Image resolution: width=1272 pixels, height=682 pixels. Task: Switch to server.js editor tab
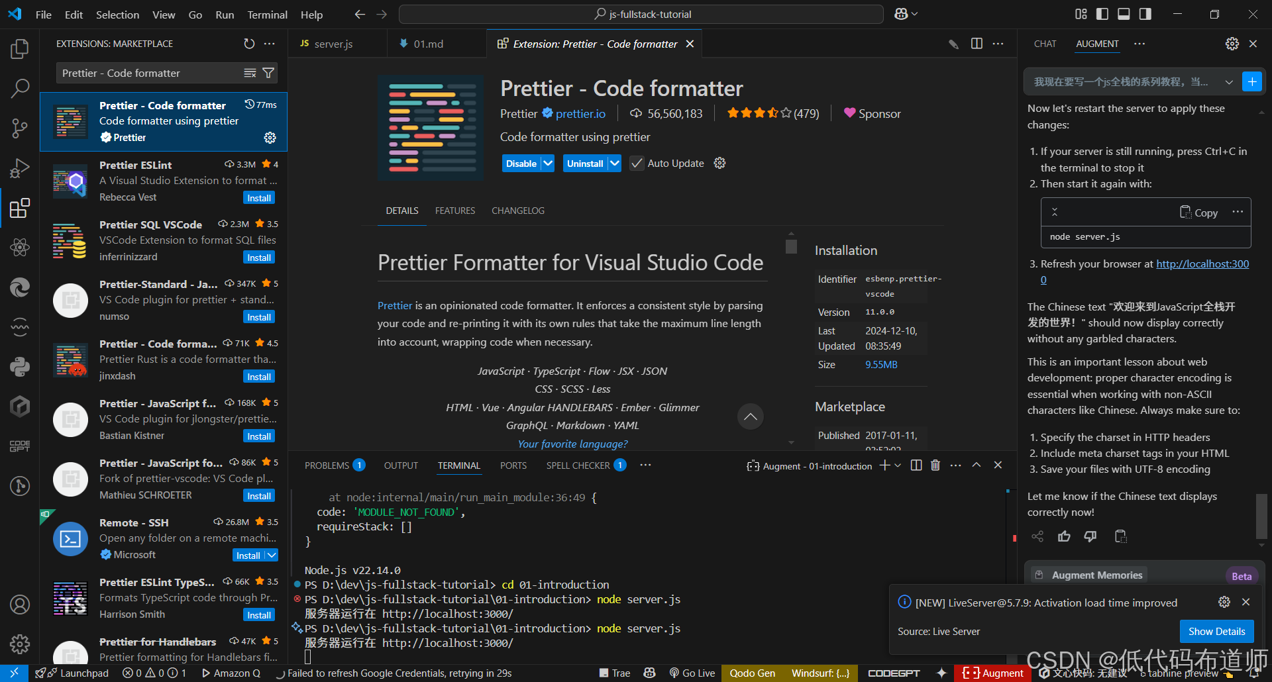click(x=333, y=44)
